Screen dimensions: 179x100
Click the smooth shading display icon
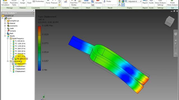click(123, 1)
